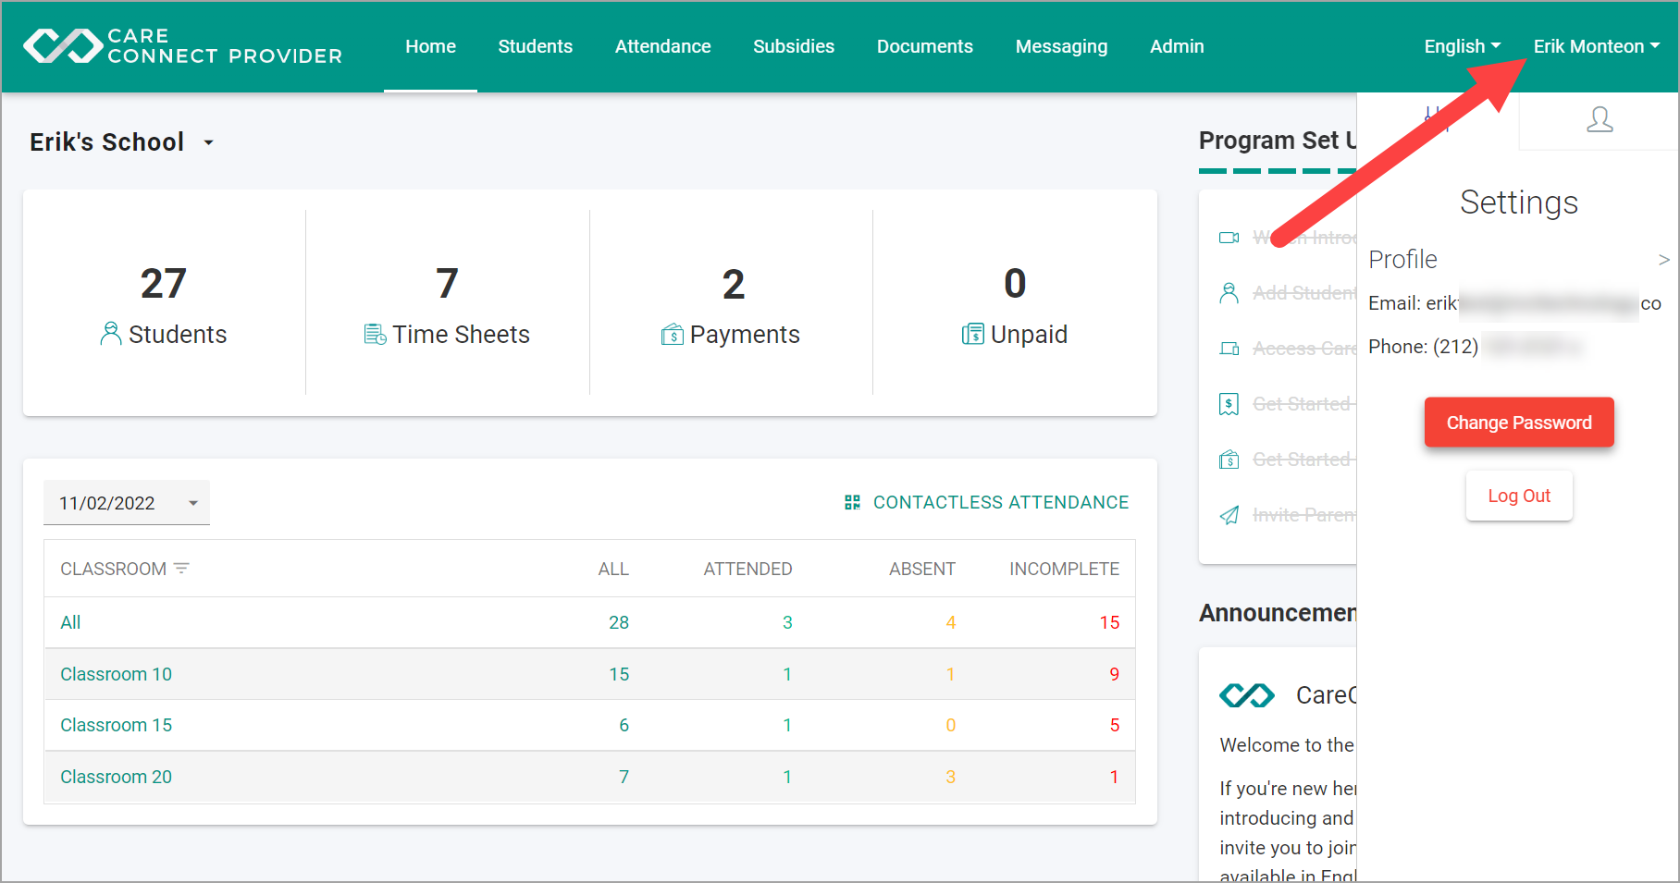Click the Students person icon
The image size is (1680, 883).
coord(110,334)
